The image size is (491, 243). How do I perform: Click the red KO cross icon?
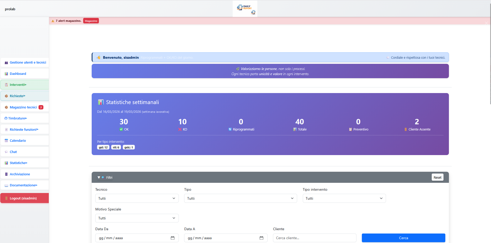coord(180,129)
